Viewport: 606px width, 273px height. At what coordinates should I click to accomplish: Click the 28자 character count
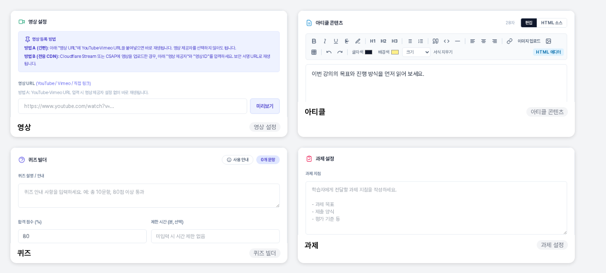tap(510, 23)
